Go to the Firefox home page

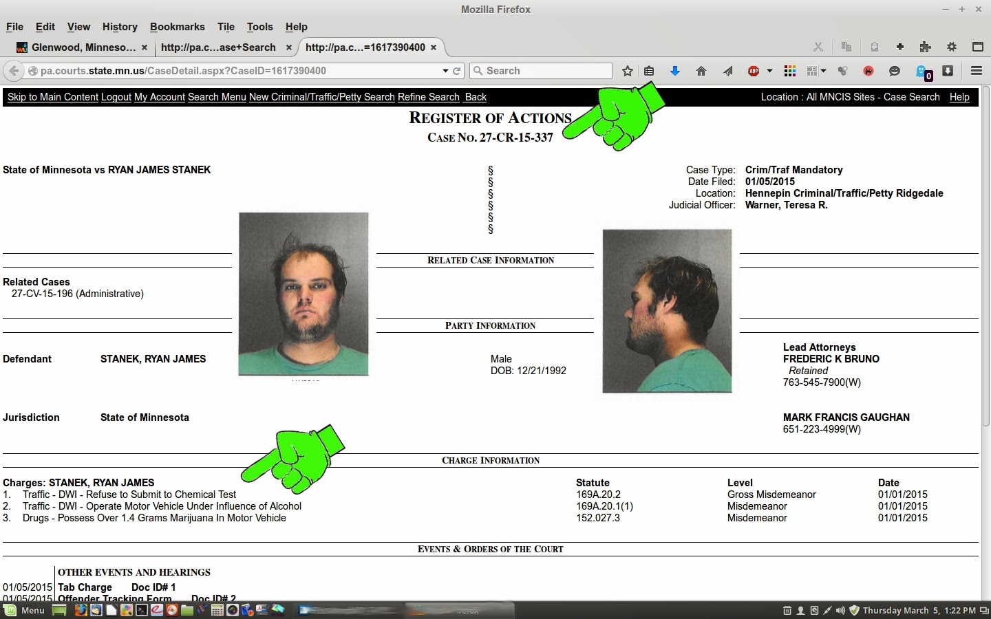point(701,71)
